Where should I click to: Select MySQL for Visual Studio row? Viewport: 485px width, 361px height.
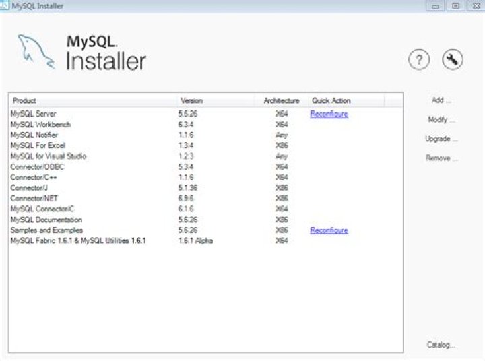pos(206,156)
